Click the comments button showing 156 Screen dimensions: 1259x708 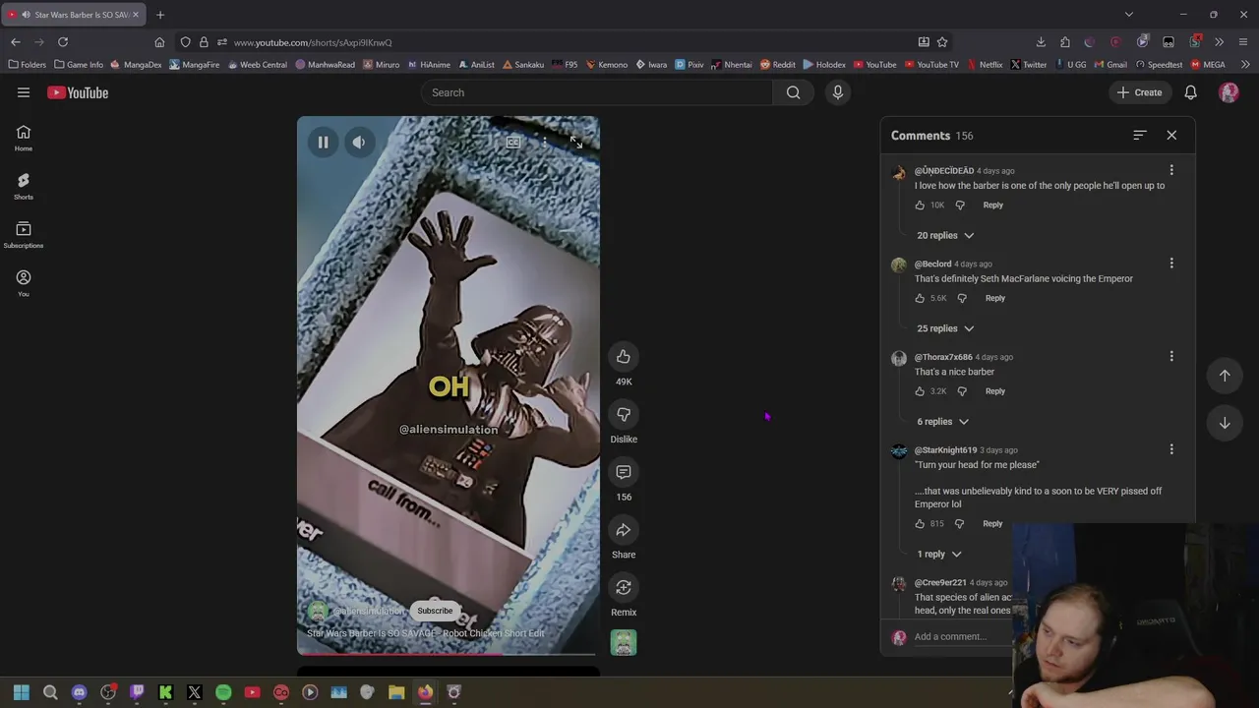pyautogui.click(x=624, y=472)
